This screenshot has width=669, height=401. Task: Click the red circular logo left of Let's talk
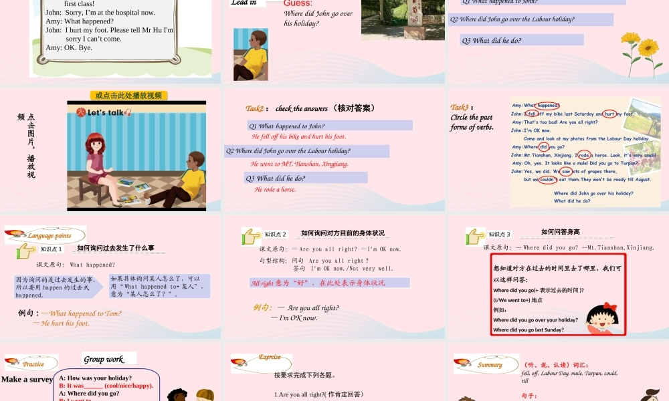[81, 112]
